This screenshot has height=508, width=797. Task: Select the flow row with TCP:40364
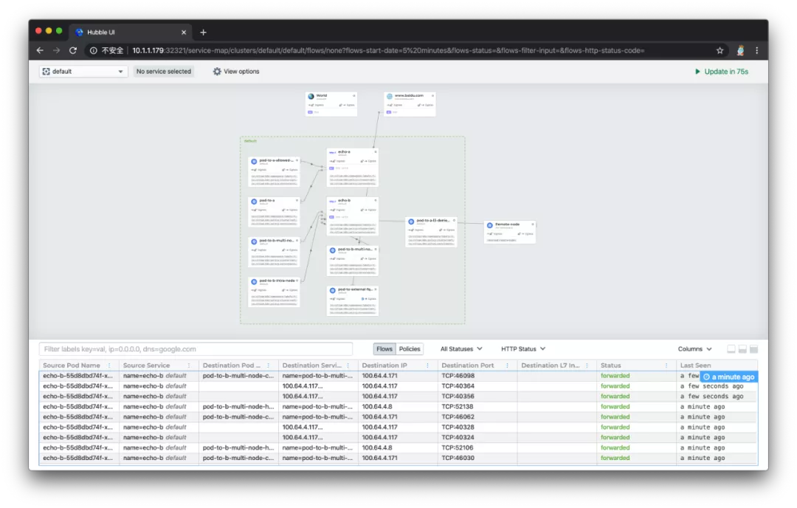[398, 386]
